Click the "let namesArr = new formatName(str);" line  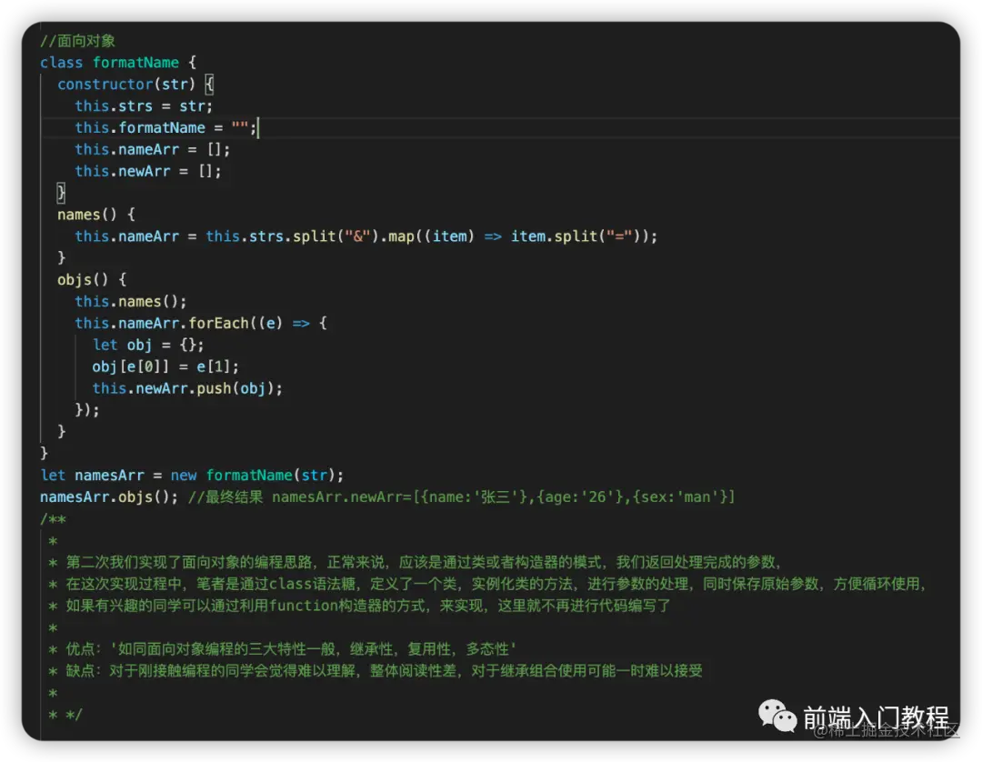[x=192, y=476]
